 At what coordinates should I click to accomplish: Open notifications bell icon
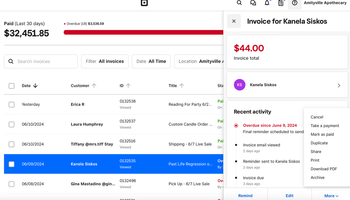click(267, 3)
